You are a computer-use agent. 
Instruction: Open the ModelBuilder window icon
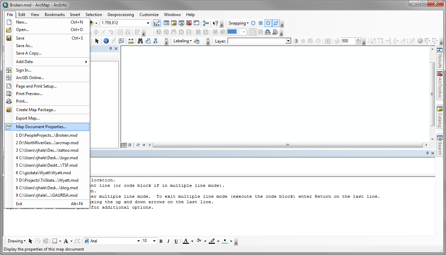pyautogui.click(x=206, y=23)
